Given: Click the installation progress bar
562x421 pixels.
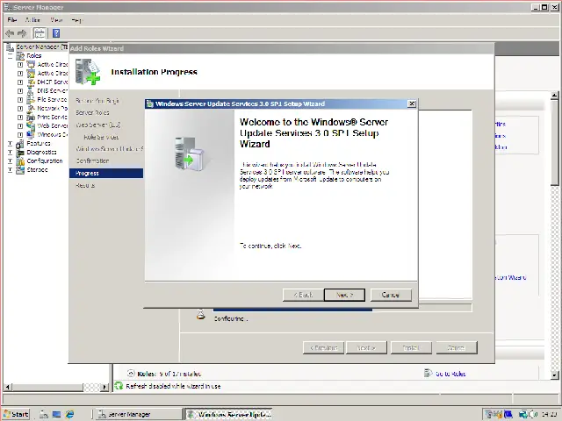Looking at the screenshot, I should click(342, 310).
